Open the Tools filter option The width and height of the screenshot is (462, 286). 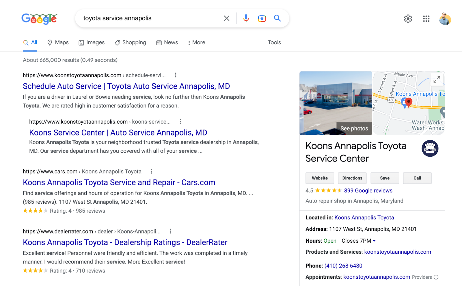click(274, 42)
